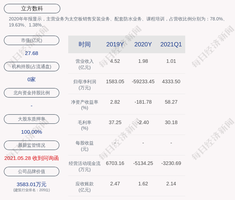Select the 北向资金持股比例 pill
The height and width of the screenshot is (200, 235).
pyautogui.click(x=32, y=93)
